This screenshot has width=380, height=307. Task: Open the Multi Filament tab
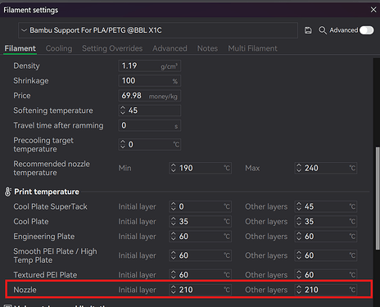tap(252, 48)
